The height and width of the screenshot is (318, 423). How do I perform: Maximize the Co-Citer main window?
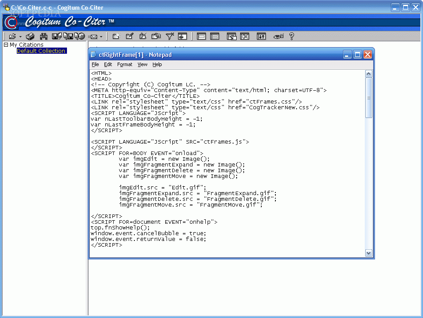click(405, 7)
